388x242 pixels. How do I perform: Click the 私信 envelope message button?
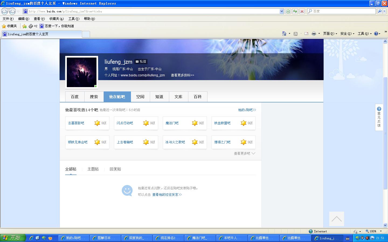tap(141, 62)
